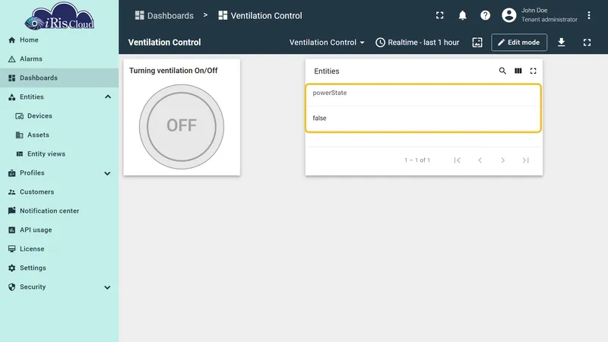608x342 pixels.
Task: Open Home in the sidebar
Action: click(59, 40)
